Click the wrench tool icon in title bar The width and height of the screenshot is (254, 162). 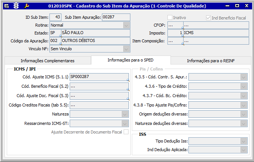click(x=27, y=6)
